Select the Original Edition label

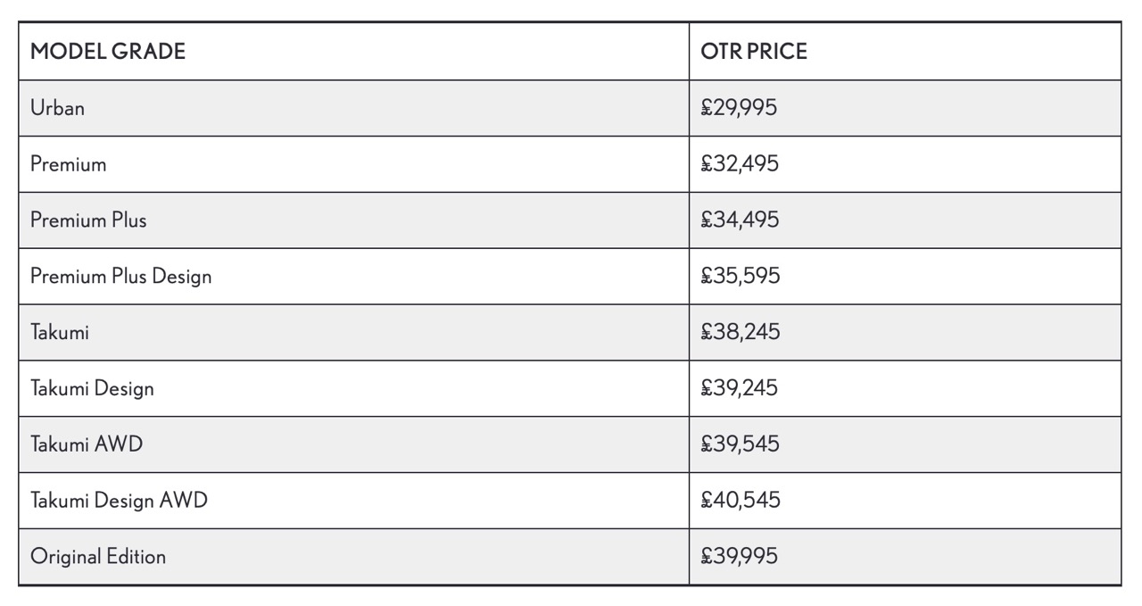pyautogui.click(x=98, y=556)
